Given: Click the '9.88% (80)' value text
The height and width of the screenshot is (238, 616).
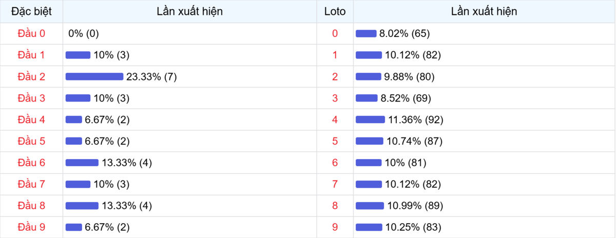Looking at the screenshot, I should coord(410,76).
